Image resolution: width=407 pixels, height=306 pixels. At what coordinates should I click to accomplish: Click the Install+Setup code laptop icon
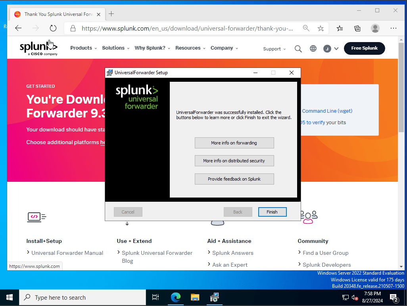(x=36, y=217)
